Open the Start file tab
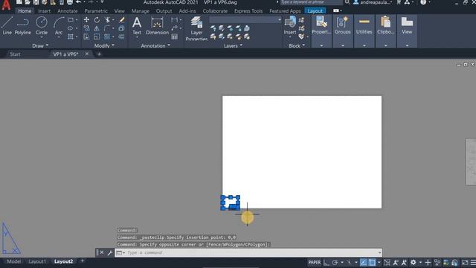 pyautogui.click(x=15, y=54)
